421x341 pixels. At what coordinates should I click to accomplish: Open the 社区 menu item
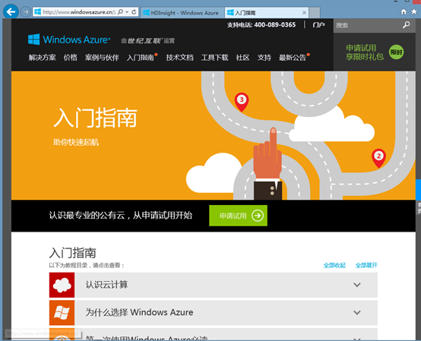pos(242,58)
